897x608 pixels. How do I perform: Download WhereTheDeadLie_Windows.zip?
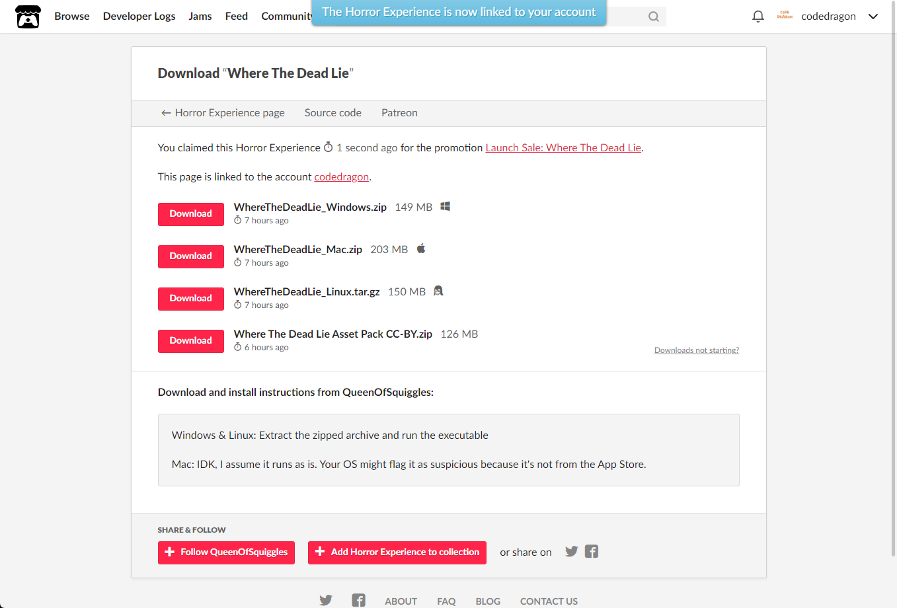pyautogui.click(x=191, y=214)
